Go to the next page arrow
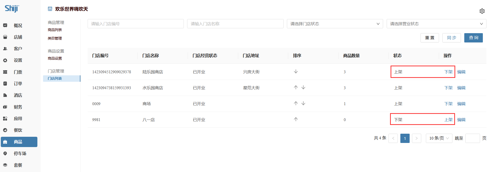Viewport: 488px width, 172px height. coord(416,138)
